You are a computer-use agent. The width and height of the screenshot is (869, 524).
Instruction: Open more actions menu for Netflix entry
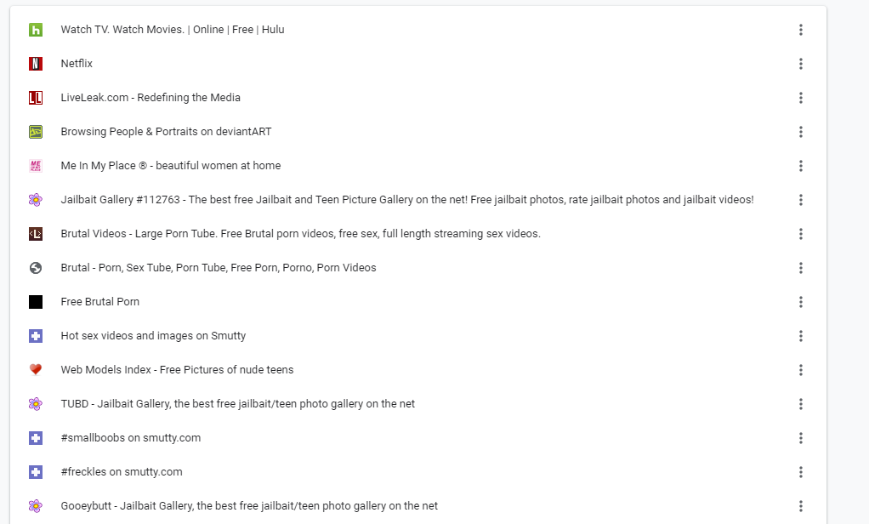[x=801, y=64]
